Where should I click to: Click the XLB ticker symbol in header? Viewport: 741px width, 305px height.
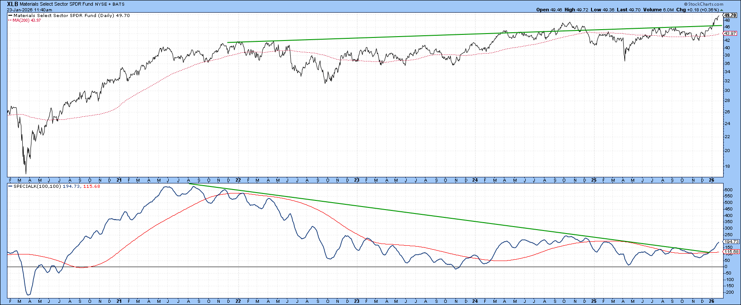click(x=13, y=3)
